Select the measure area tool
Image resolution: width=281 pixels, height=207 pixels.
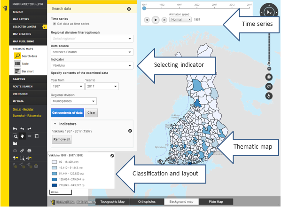[37, 136]
